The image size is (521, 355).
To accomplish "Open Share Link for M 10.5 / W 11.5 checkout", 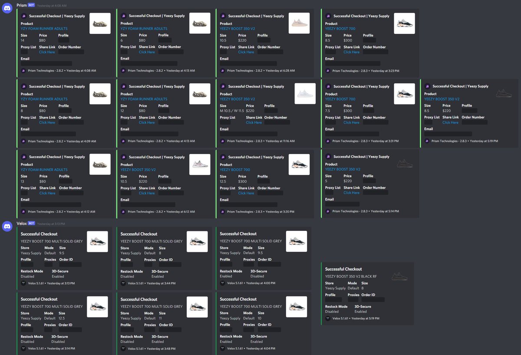I will [x=254, y=122].
